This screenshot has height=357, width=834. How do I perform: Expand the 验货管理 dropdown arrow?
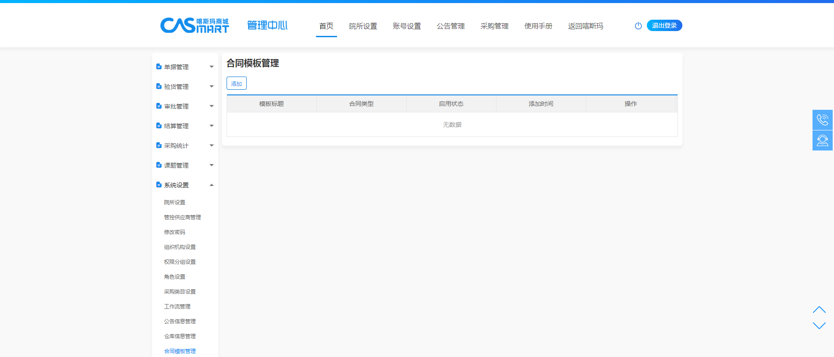(212, 87)
